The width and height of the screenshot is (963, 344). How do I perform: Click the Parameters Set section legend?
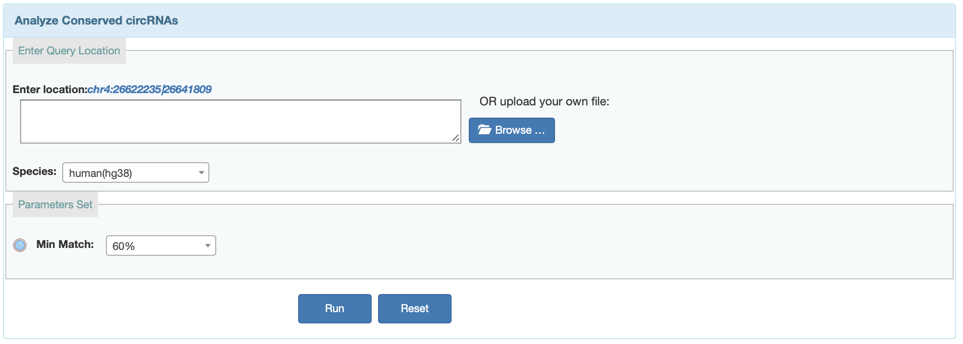point(55,205)
